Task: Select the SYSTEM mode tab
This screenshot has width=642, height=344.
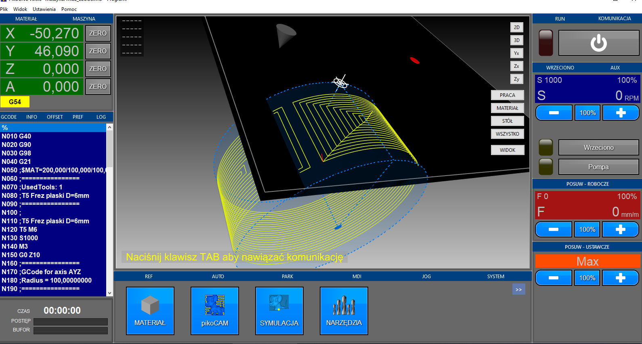Action: click(496, 277)
